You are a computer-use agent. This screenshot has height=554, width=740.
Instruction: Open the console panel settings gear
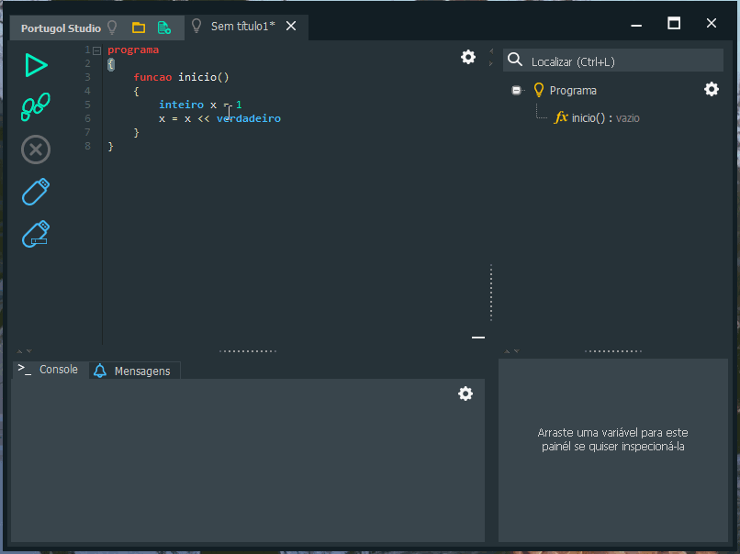pos(465,393)
